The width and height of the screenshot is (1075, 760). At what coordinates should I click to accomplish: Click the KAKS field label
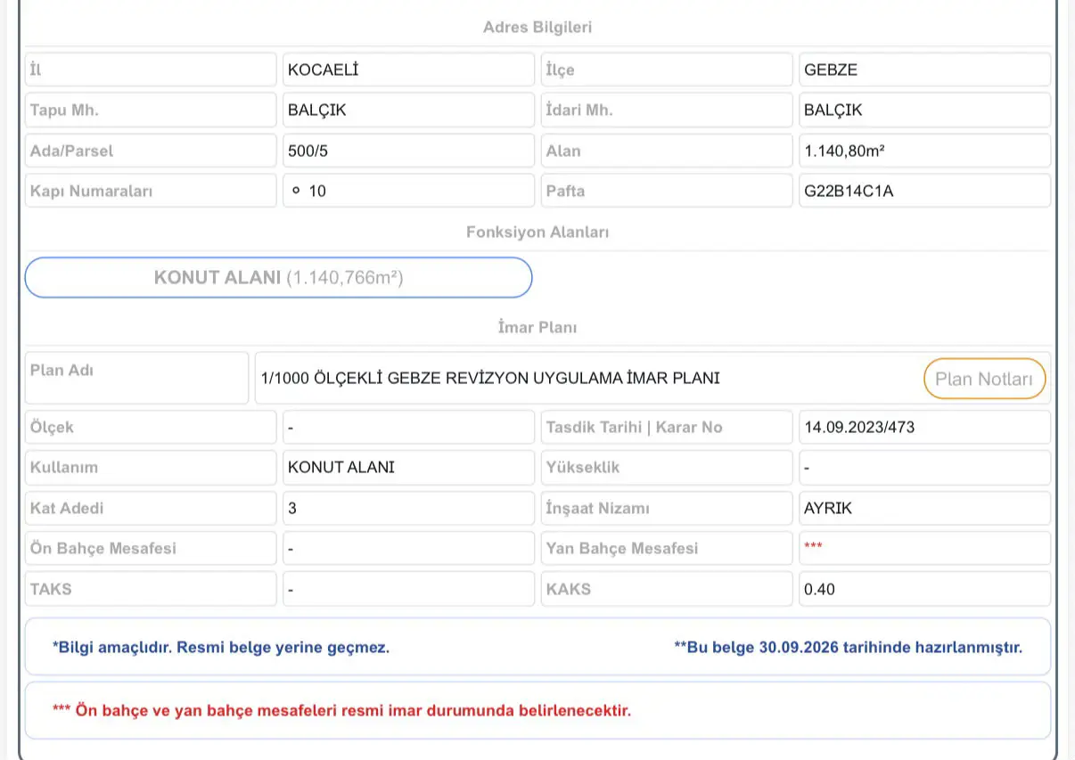coord(569,589)
